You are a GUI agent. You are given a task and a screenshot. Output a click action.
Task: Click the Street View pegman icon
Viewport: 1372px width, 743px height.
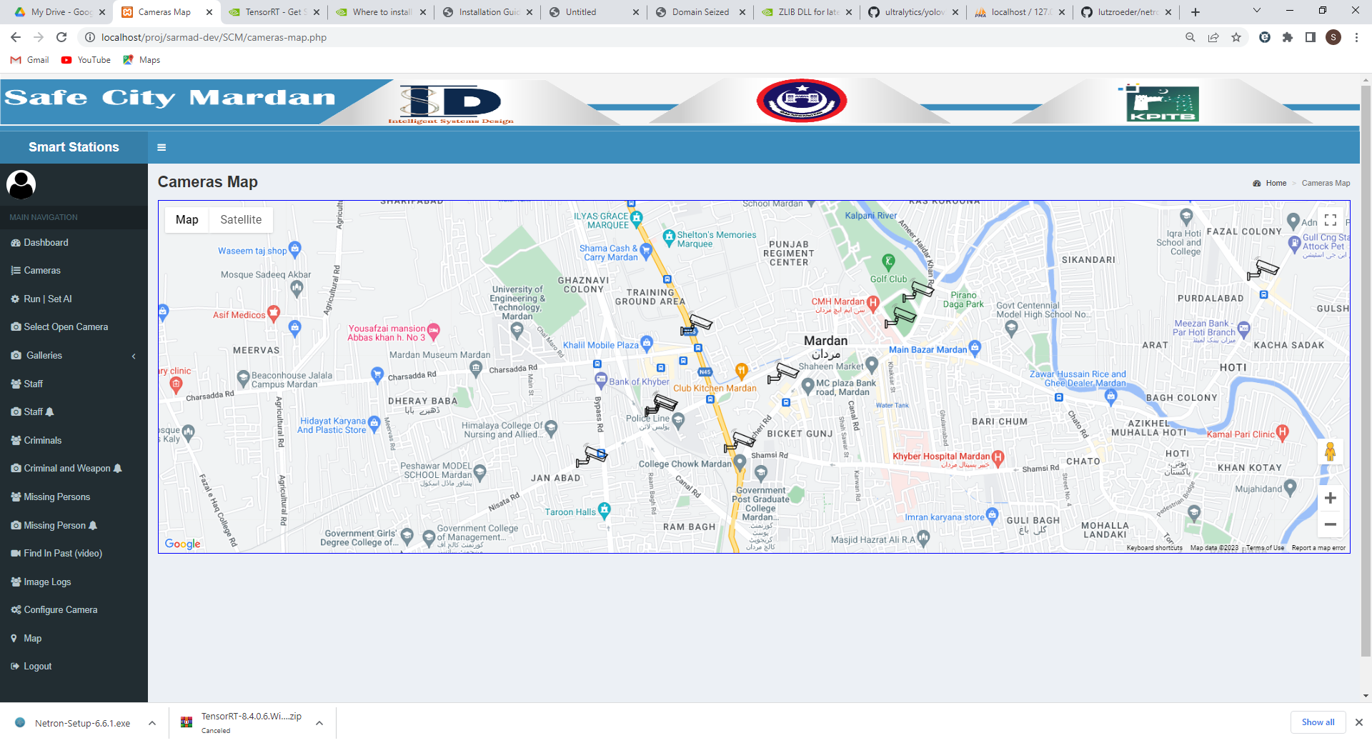[1330, 452]
